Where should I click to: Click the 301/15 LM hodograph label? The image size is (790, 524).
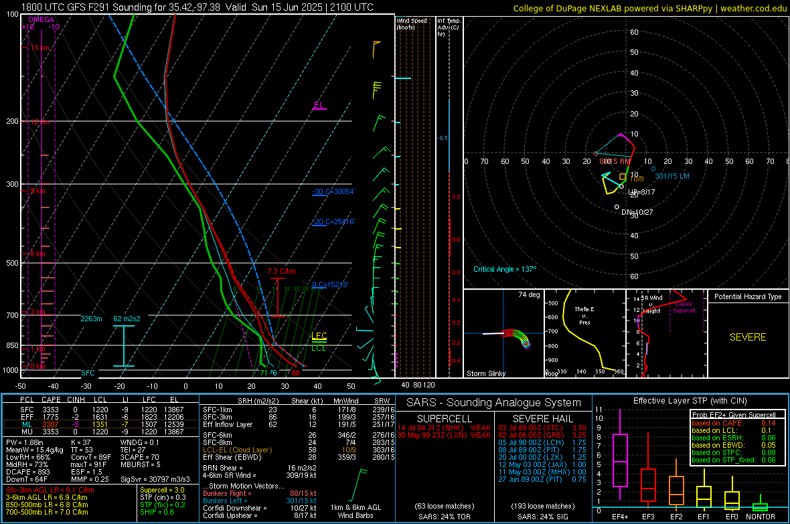(x=672, y=177)
